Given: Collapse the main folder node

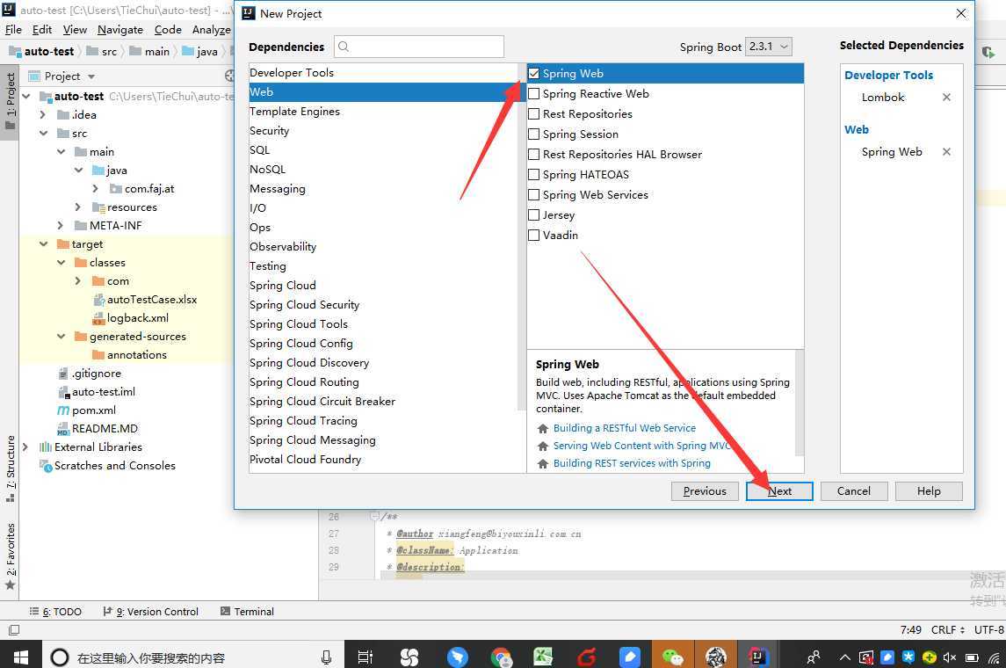Looking at the screenshot, I should tap(61, 152).
